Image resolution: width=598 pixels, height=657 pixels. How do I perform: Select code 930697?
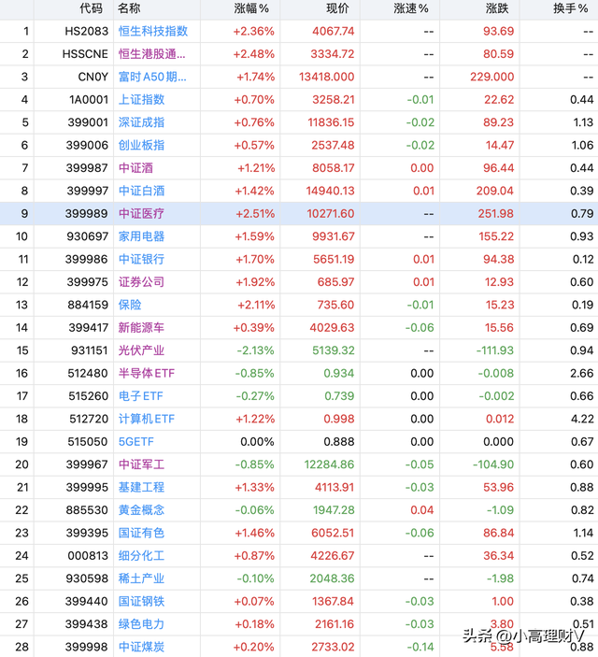tap(88, 236)
